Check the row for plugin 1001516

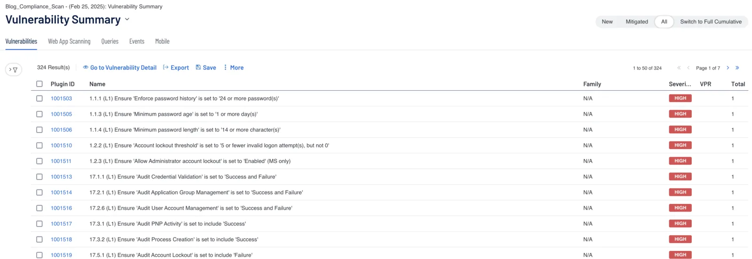39,208
